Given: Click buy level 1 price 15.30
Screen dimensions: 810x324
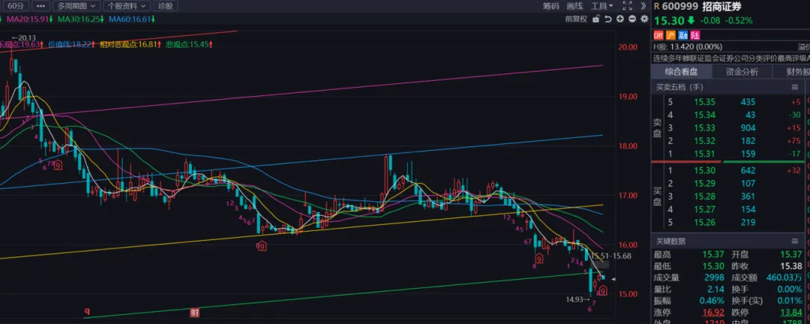Looking at the screenshot, I should coord(703,170).
